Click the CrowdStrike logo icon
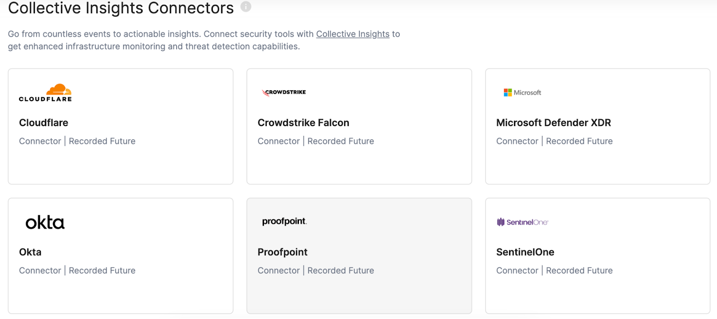Viewport: 717px width, 319px height. (x=266, y=93)
